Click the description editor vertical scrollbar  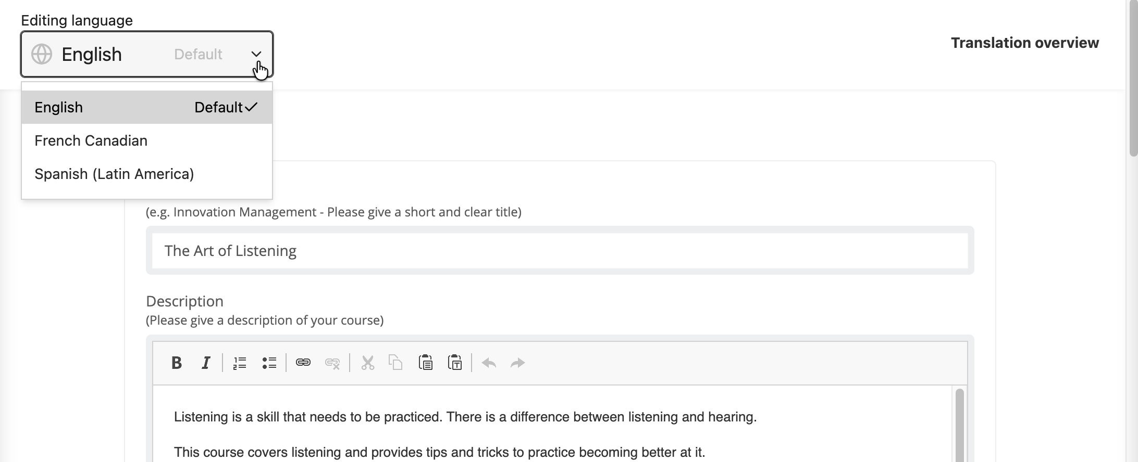(x=959, y=424)
